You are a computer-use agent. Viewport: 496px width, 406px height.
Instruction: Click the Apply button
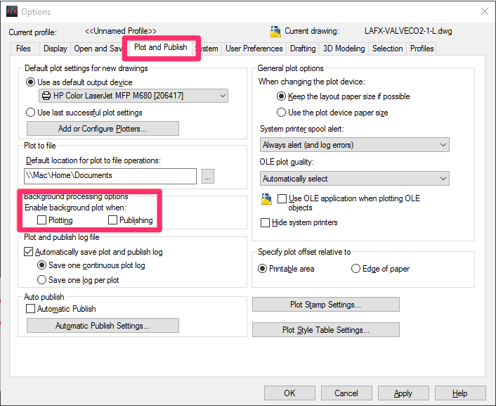(x=403, y=393)
